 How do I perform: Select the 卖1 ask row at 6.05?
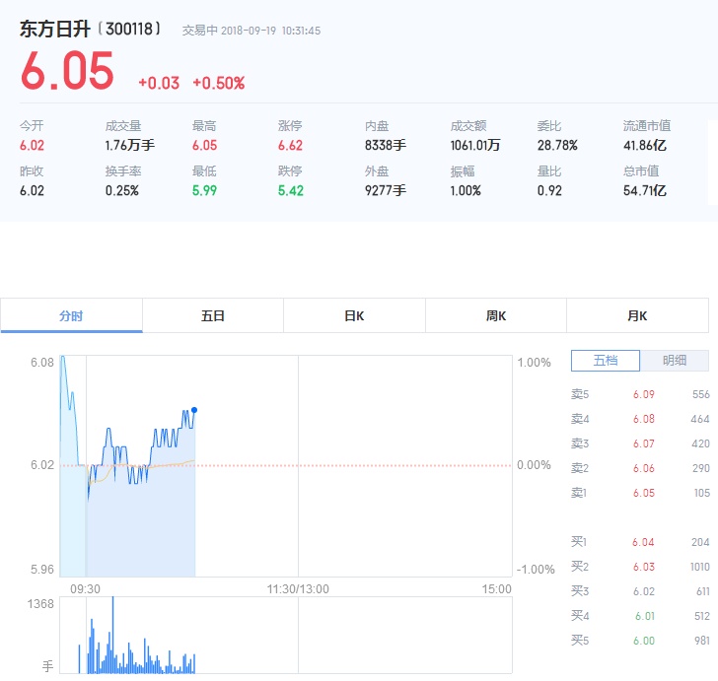(640, 493)
